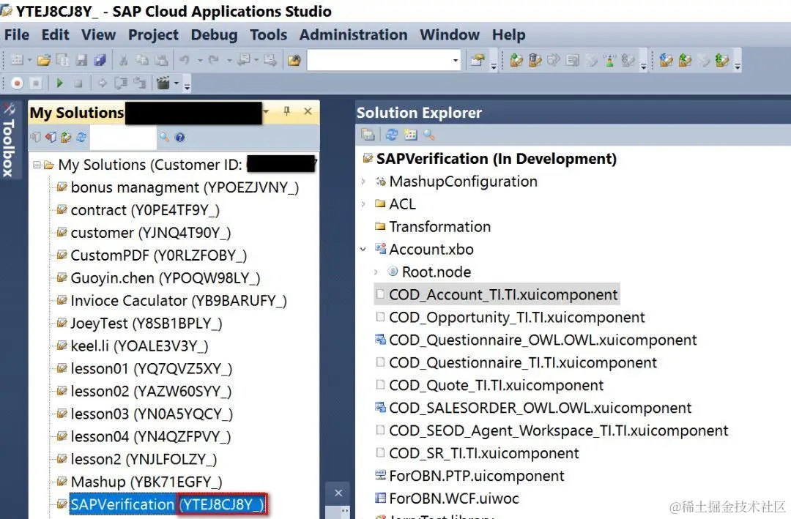Open the Edit menu
The image size is (791, 519).
[x=55, y=35]
